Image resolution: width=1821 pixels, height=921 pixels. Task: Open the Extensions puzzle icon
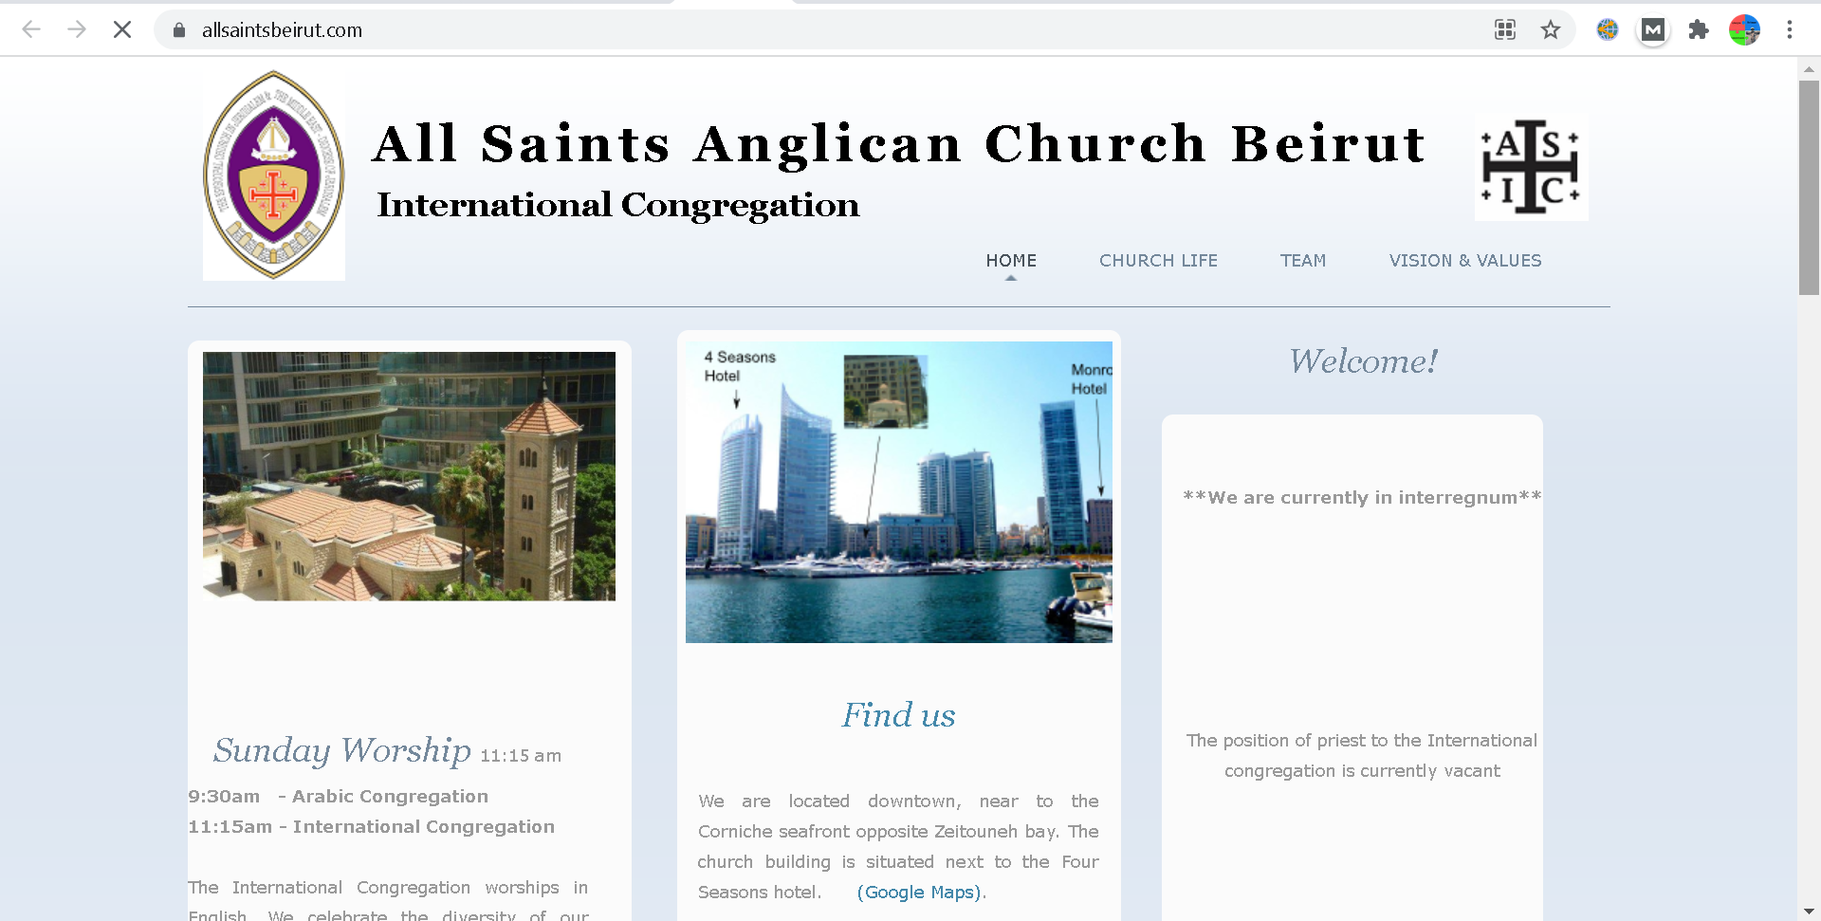tap(1699, 29)
